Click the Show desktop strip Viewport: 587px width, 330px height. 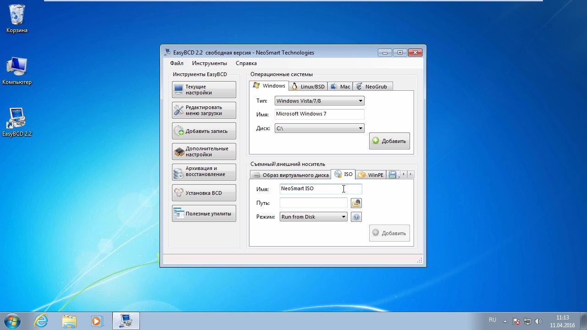coord(583,321)
